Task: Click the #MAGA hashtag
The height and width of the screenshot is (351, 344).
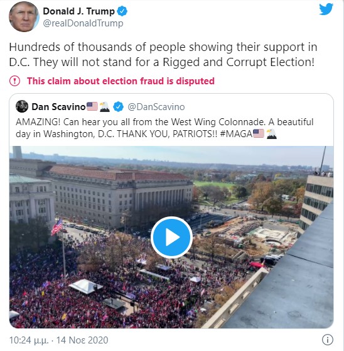Action: pyautogui.click(x=236, y=134)
